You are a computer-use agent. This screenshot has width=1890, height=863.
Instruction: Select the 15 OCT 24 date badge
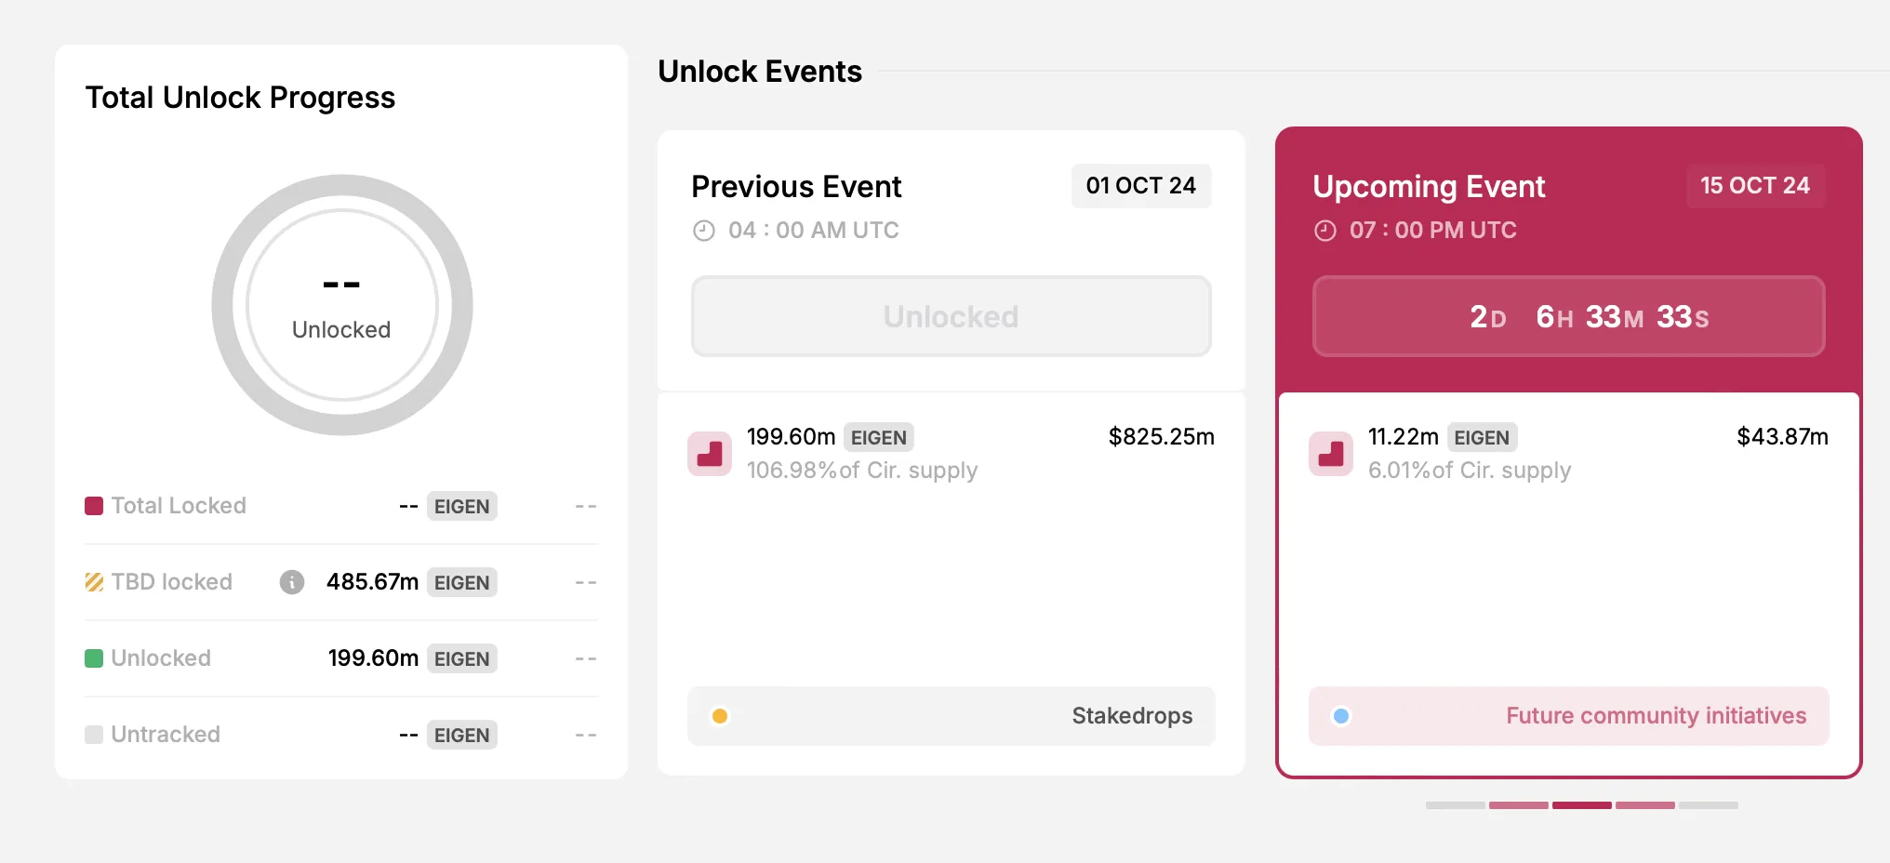(1755, 186)
